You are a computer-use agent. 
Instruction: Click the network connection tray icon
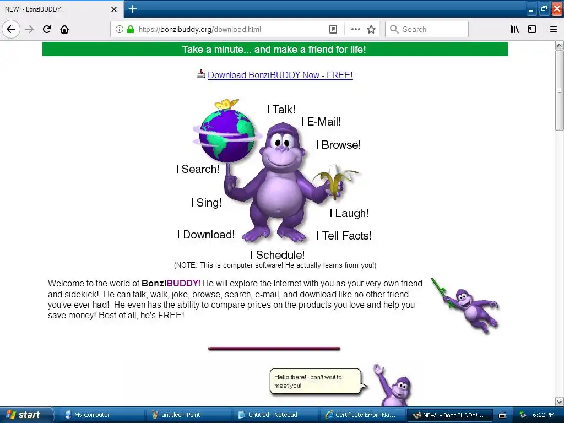[x=523, y=415]
